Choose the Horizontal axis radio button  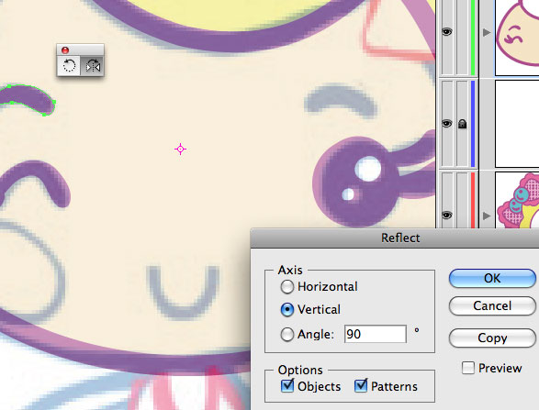pos(287,287)
